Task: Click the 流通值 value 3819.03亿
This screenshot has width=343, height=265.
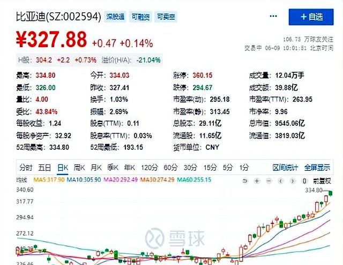Action: [x=290, y=135]
